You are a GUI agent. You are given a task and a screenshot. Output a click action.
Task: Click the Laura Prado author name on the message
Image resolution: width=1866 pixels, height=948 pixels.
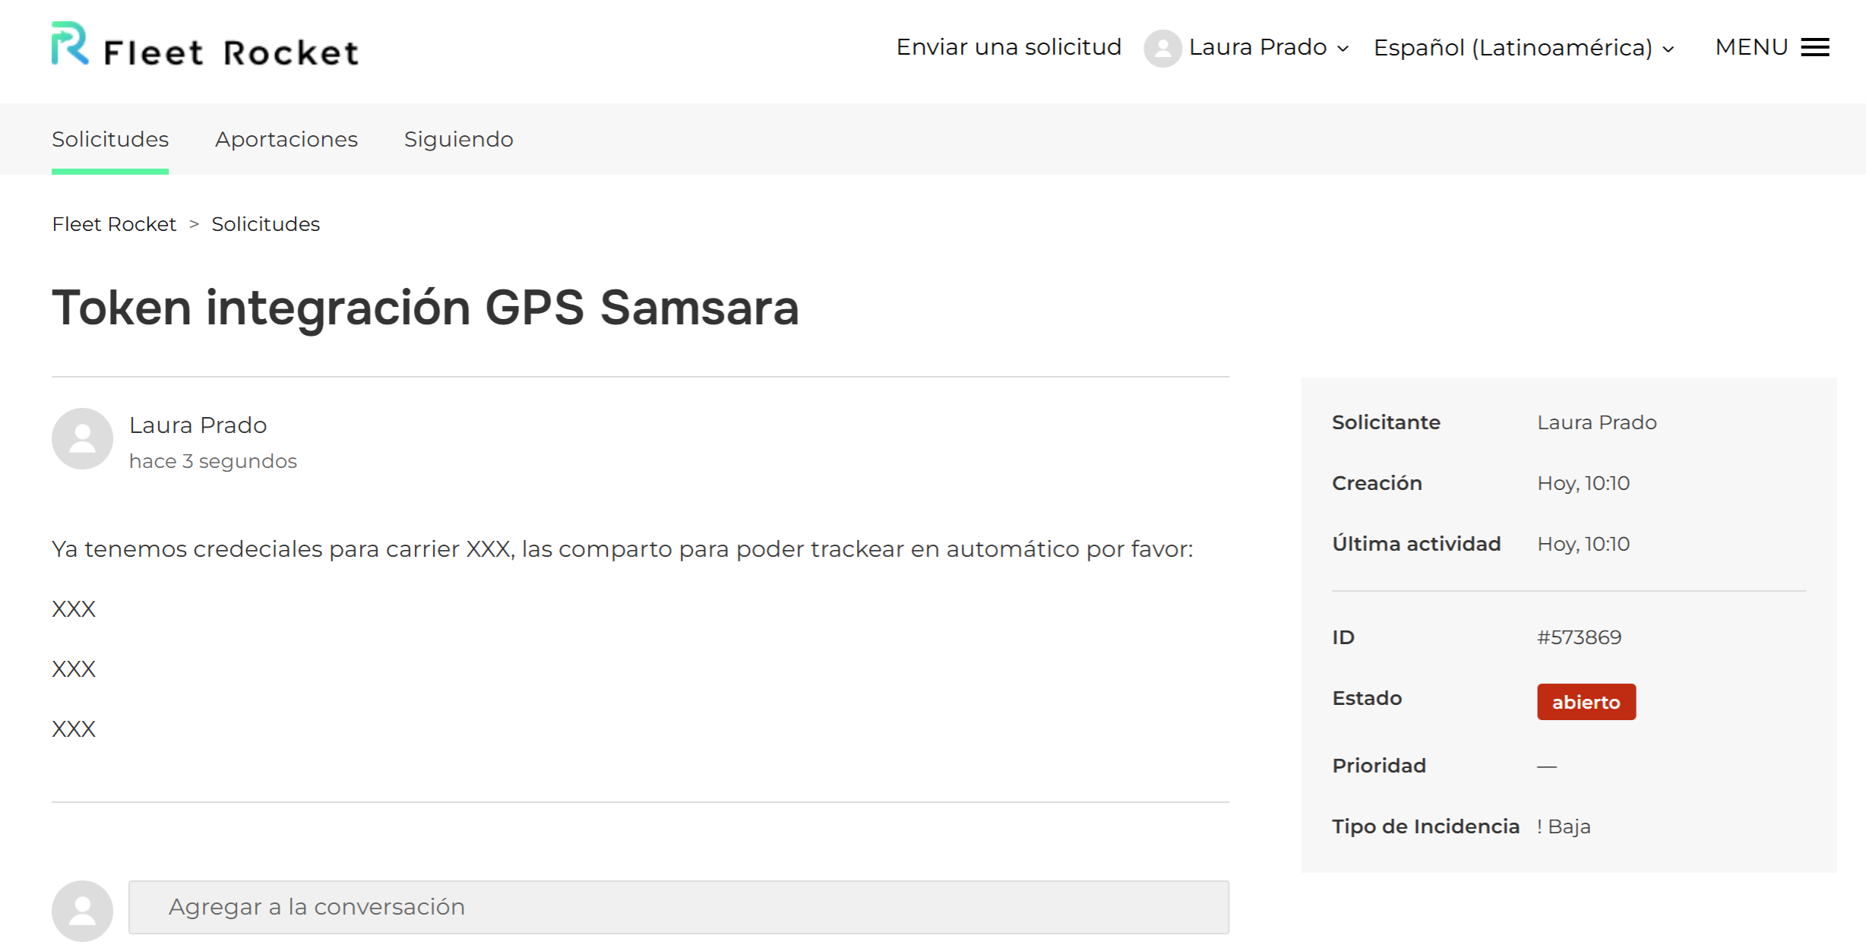198,425
